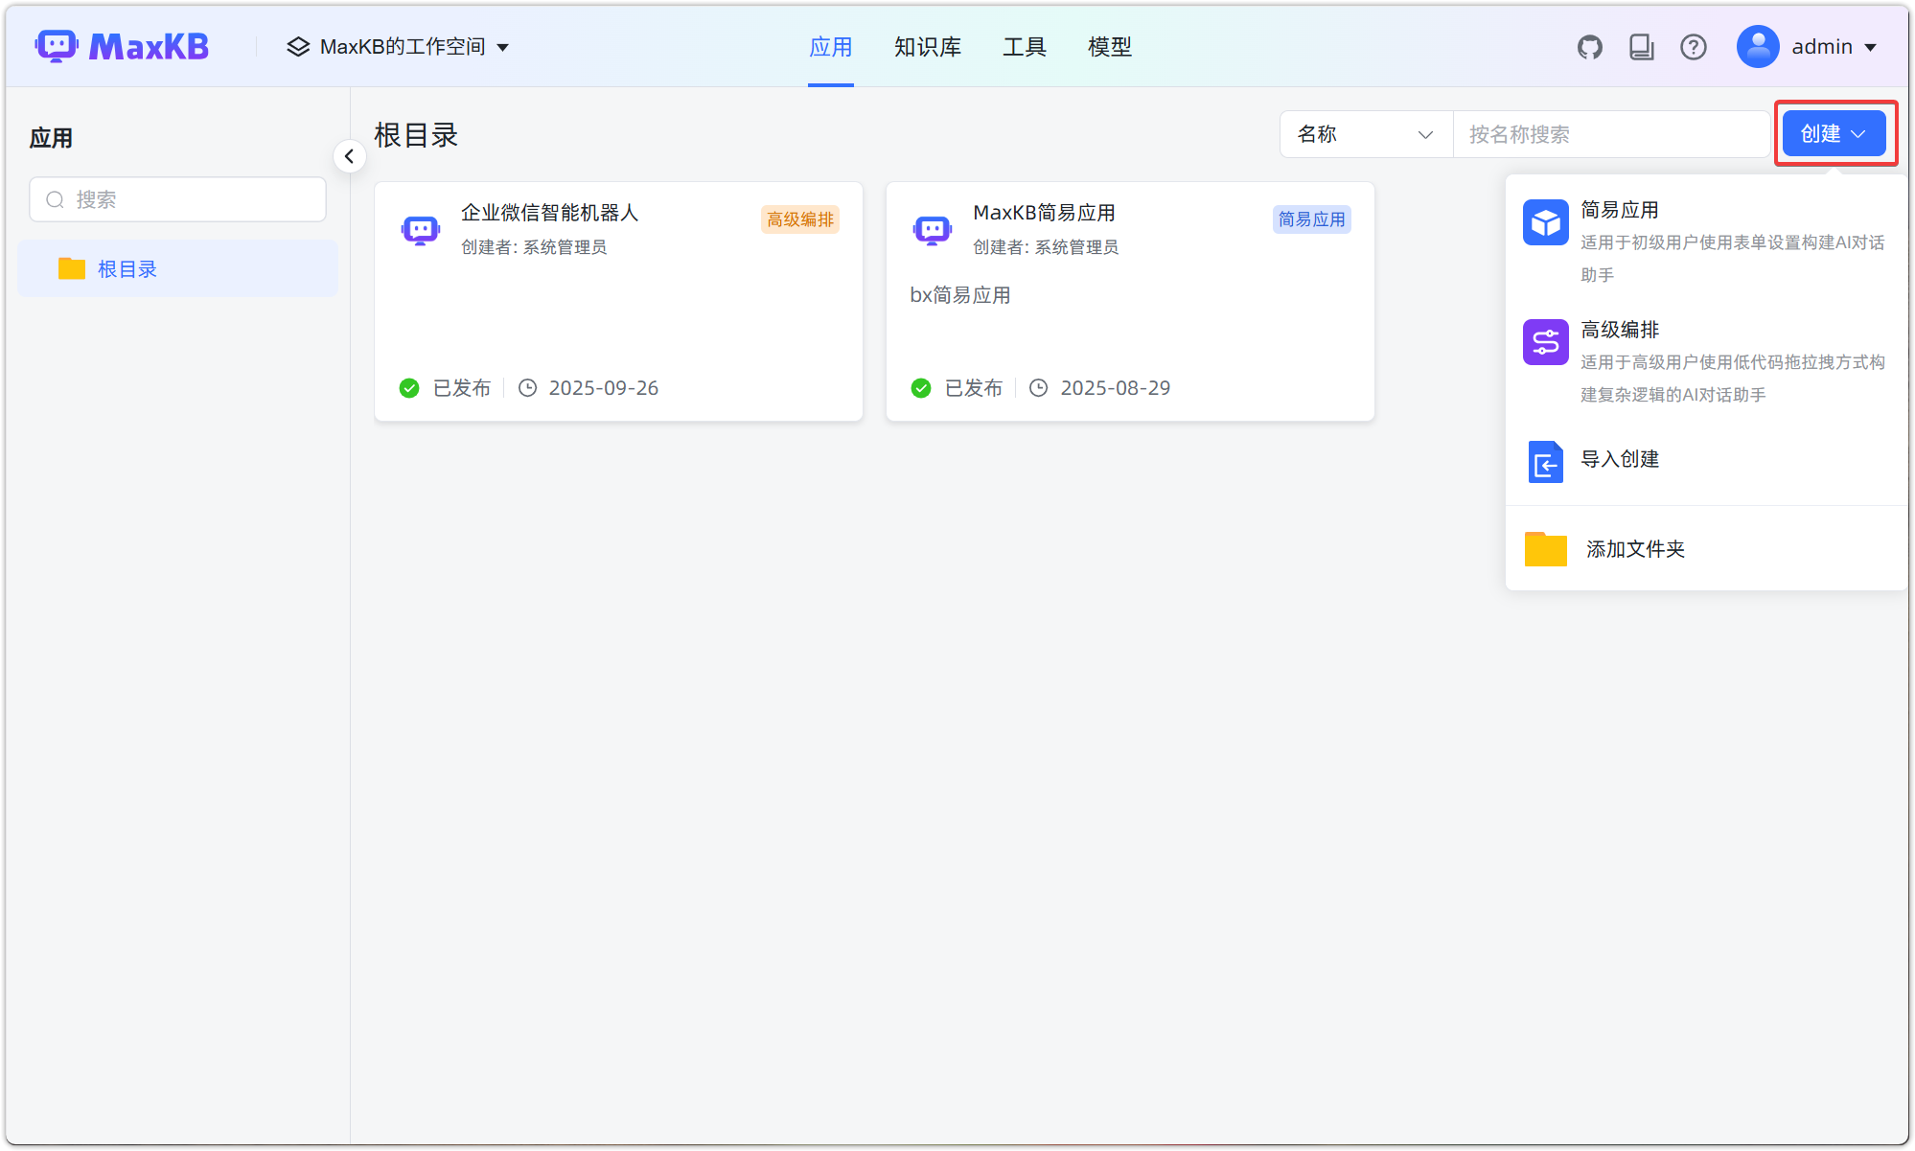Click the 添加文件夹 folder icon
1915x1151 pixels.
pos(1544,548)
